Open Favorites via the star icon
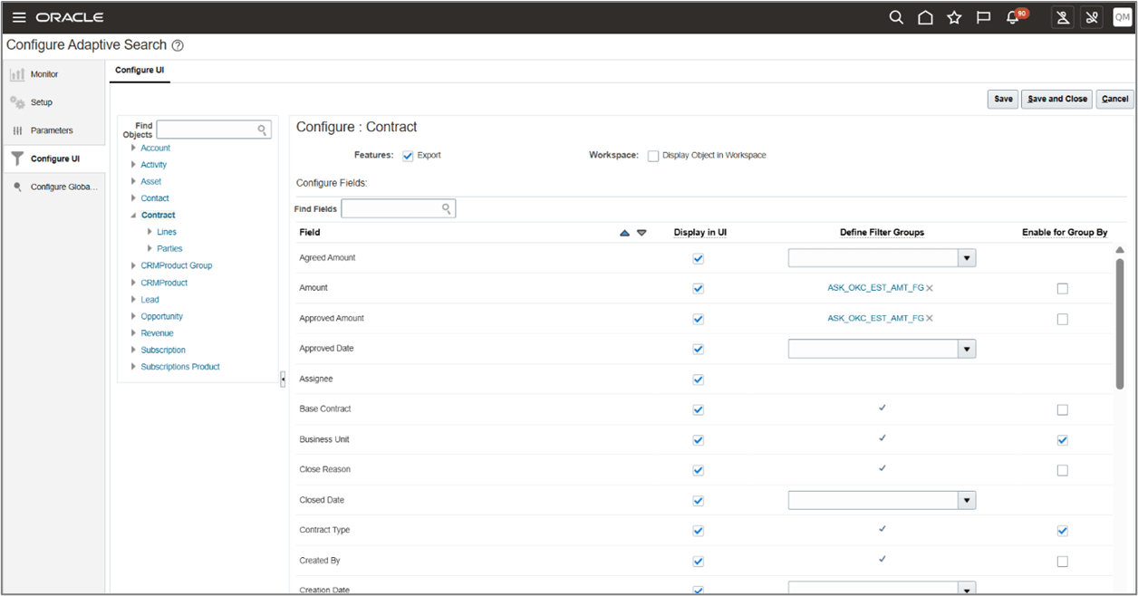 tap(954, 17)
